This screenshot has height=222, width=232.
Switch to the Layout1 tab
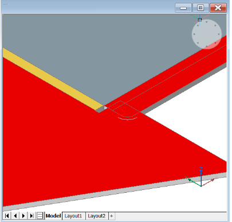[x=73, y=216]
